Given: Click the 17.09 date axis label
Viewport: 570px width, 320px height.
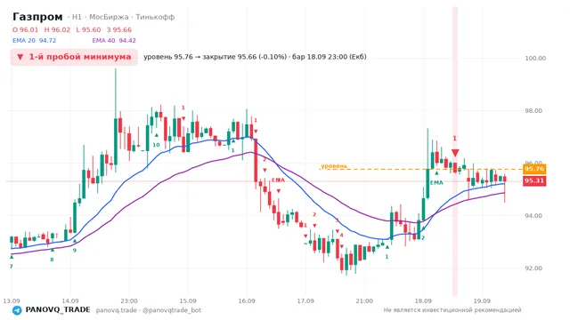Looking at the screenshot, I should click(x=305, y=300).
